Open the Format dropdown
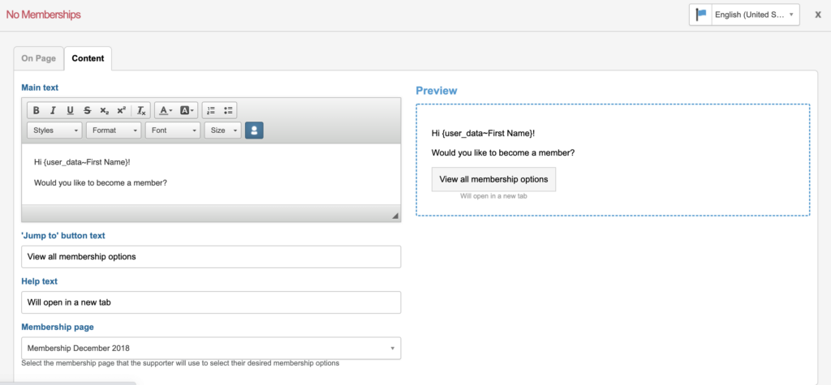This screenshot has height=385, width=831. pos(114,130)
